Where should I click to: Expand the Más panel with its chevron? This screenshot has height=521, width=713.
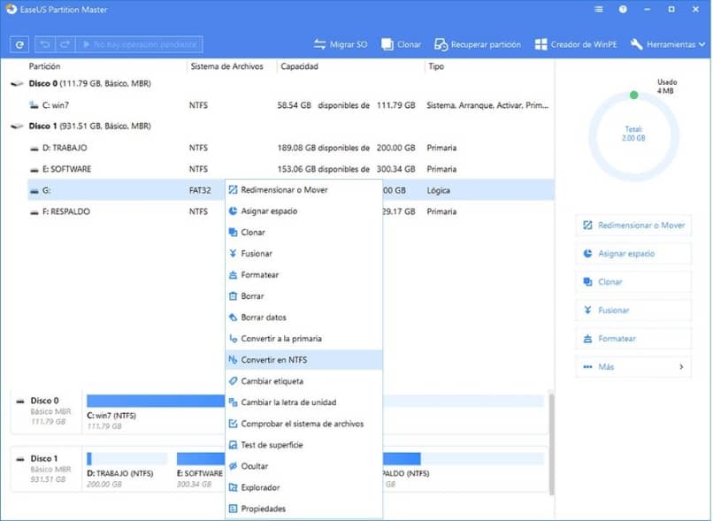(x=681, y=365)
